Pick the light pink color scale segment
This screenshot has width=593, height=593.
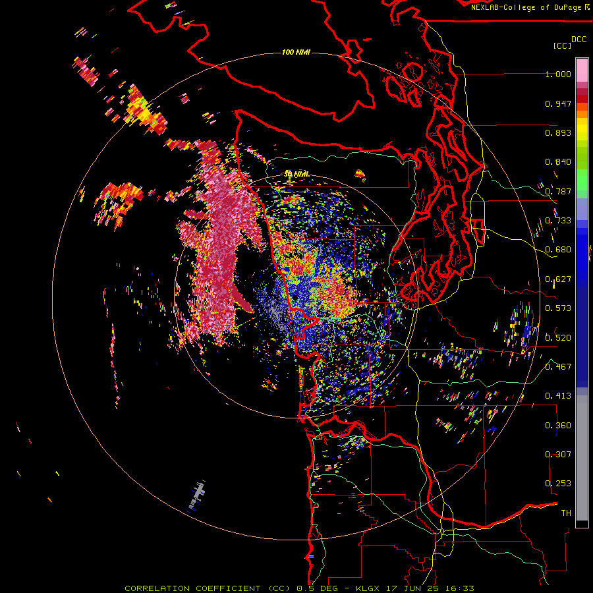pos(582,71)
